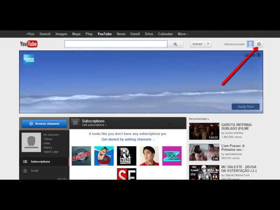Click the red-jacket man channel thumbnail
Image resolution: width=280 pixels, height=210 pixels.
[x=149, y=156]
